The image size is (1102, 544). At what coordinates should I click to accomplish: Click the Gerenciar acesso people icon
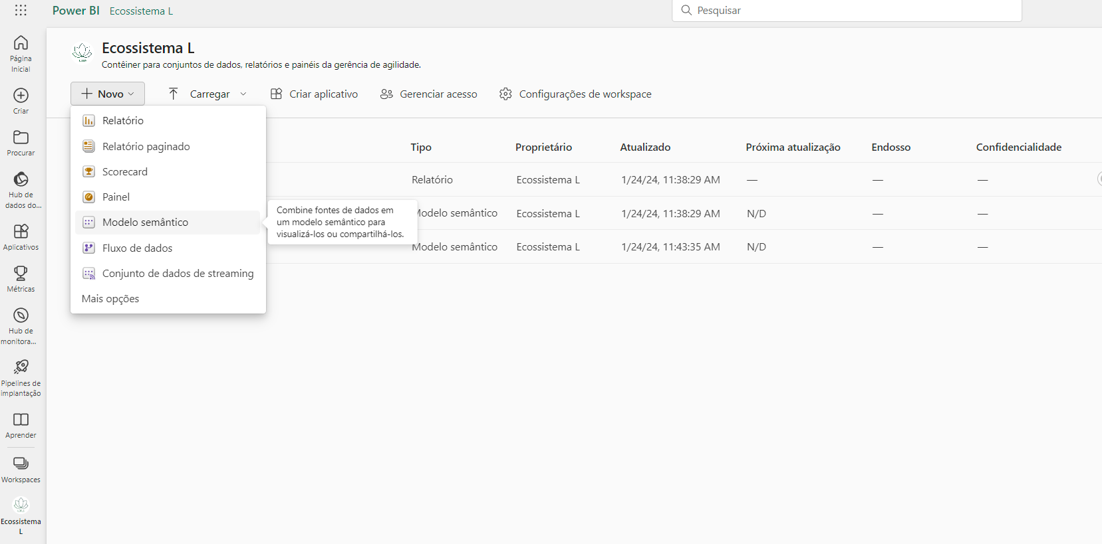tap(386, 94)
